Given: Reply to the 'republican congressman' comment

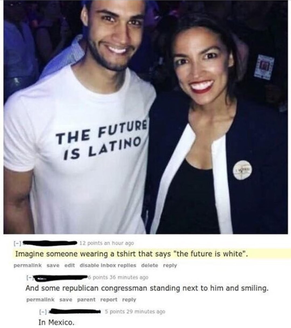Looking at the screenshot, I should (x=129, y=299).
